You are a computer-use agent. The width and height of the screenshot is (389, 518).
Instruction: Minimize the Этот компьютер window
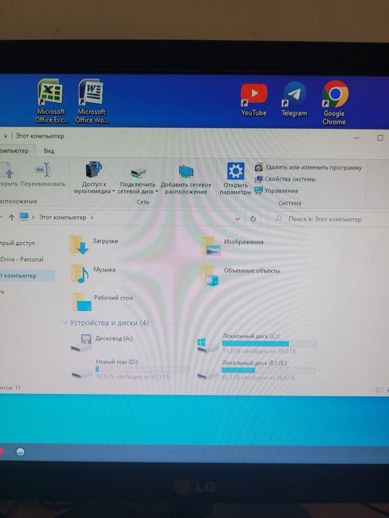pyautogui.click(x=356, y=138)
